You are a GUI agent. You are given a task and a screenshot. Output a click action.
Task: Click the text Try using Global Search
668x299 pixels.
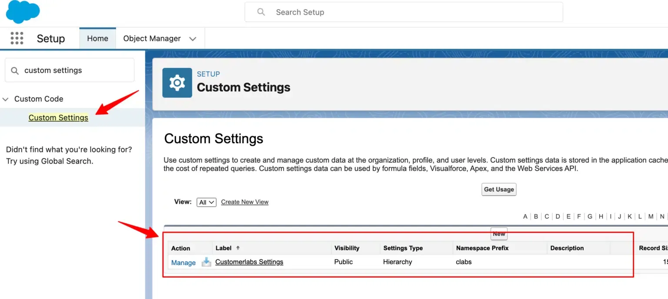[x=50, y=161]
